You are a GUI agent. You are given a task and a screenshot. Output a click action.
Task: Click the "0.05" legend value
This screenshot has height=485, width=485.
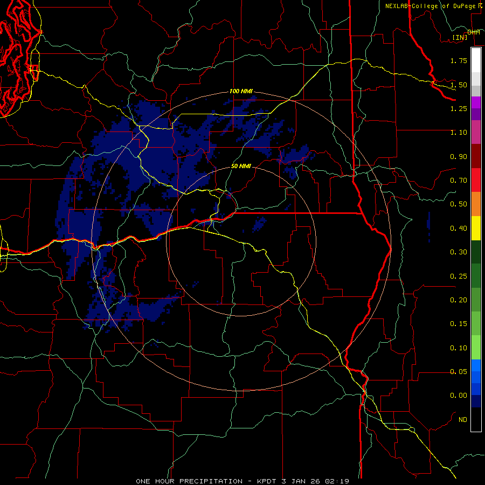(x=459, y=371)
